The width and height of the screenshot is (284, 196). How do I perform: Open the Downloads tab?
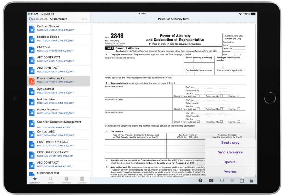pos(66,180)
